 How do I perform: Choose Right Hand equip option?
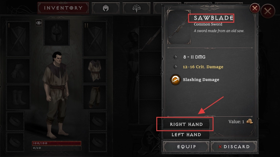pos(186,124)
